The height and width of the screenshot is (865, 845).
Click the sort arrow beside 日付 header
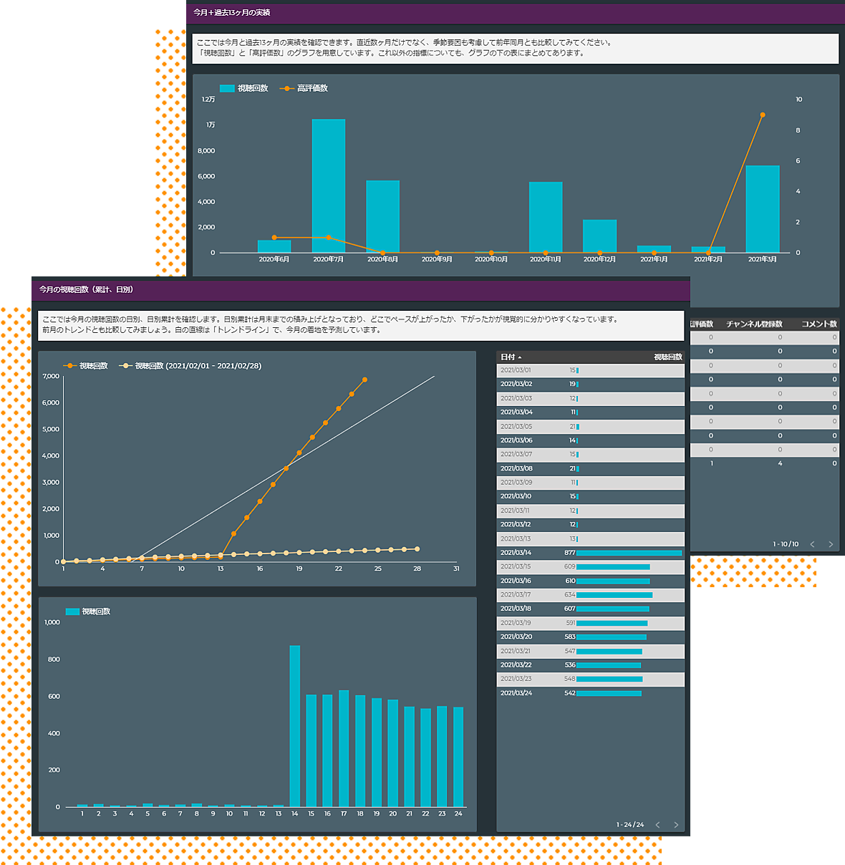[x=520, y=357]
